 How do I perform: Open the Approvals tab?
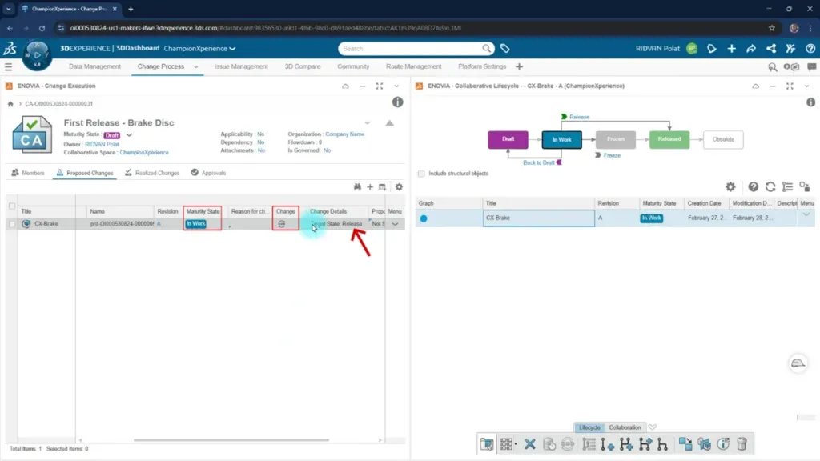coord(209,173)
